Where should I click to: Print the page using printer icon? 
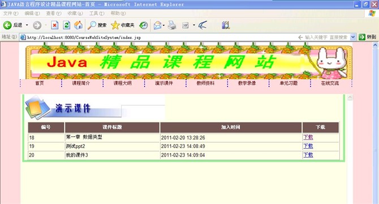pos(172,25)
